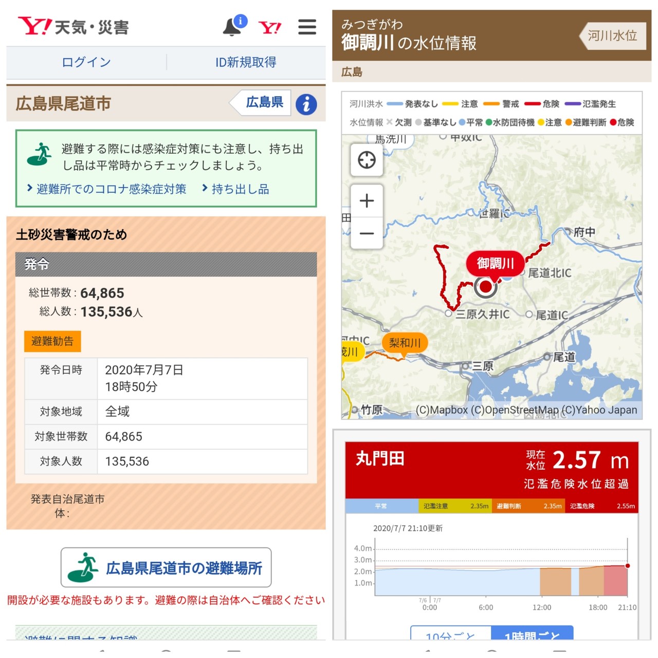Screen dimensions: 658x658
Task: Click the current location crosshair button
Action: tap(367, 160)
